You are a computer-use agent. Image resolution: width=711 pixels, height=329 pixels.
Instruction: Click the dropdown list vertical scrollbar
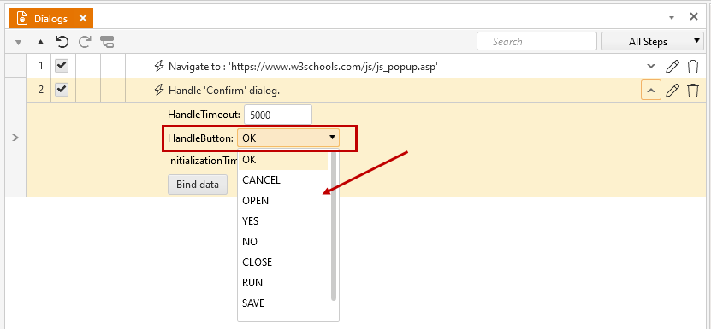pos(334,226)
